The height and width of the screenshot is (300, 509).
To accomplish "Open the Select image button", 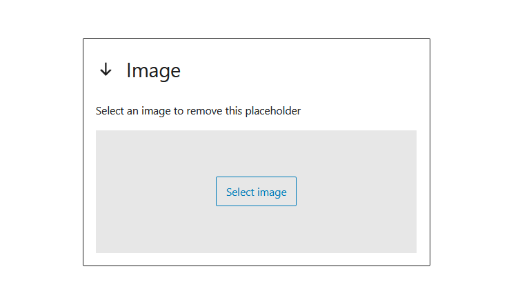I will pyautogui.click(x=256, y=192).
